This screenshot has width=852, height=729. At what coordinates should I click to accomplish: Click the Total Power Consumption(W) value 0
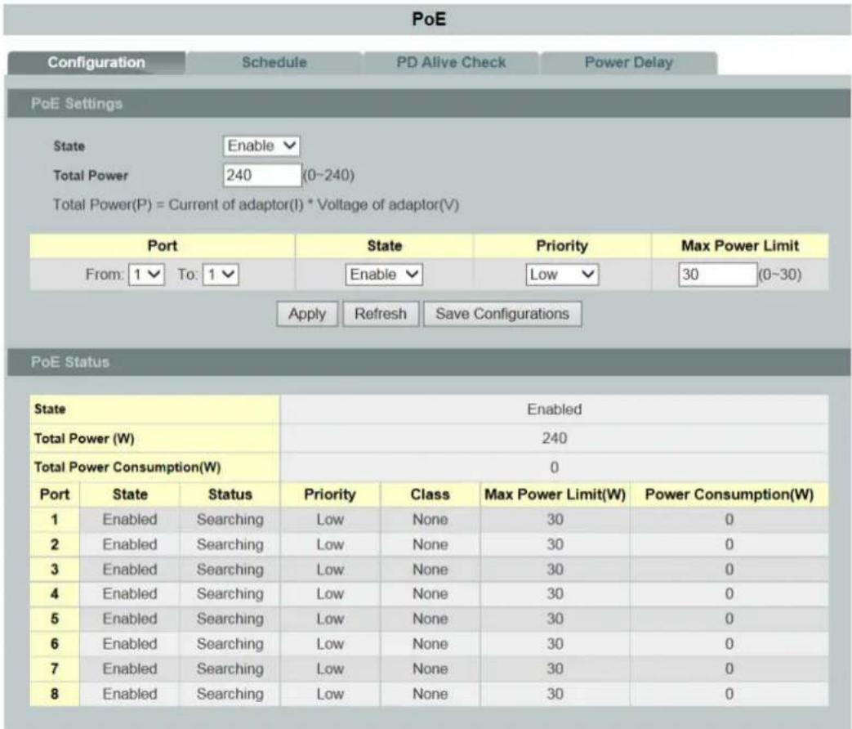554,467
